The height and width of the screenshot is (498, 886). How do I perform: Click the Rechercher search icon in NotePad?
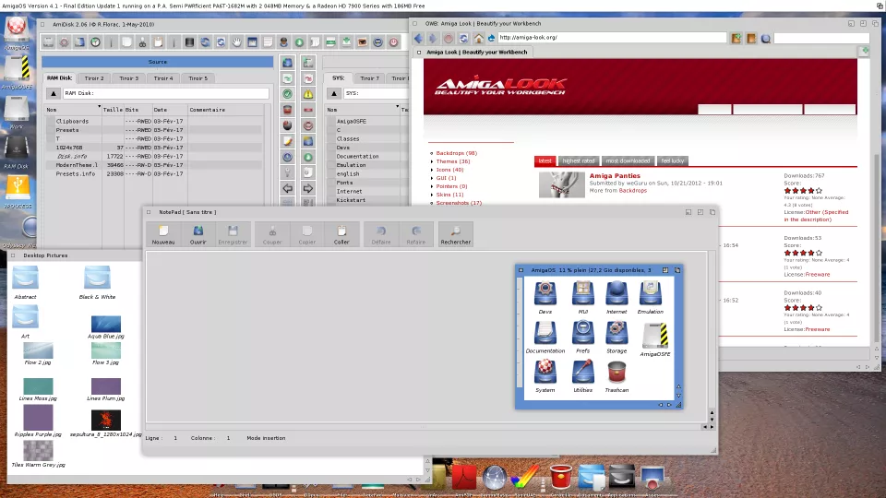(x=455, y=234)
